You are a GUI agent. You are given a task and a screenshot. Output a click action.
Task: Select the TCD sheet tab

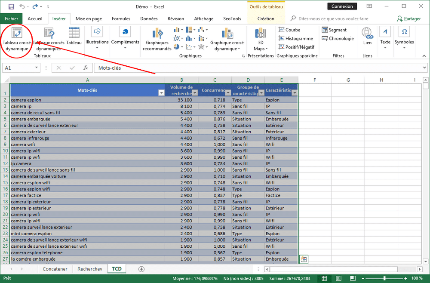[x=117, y=268]
